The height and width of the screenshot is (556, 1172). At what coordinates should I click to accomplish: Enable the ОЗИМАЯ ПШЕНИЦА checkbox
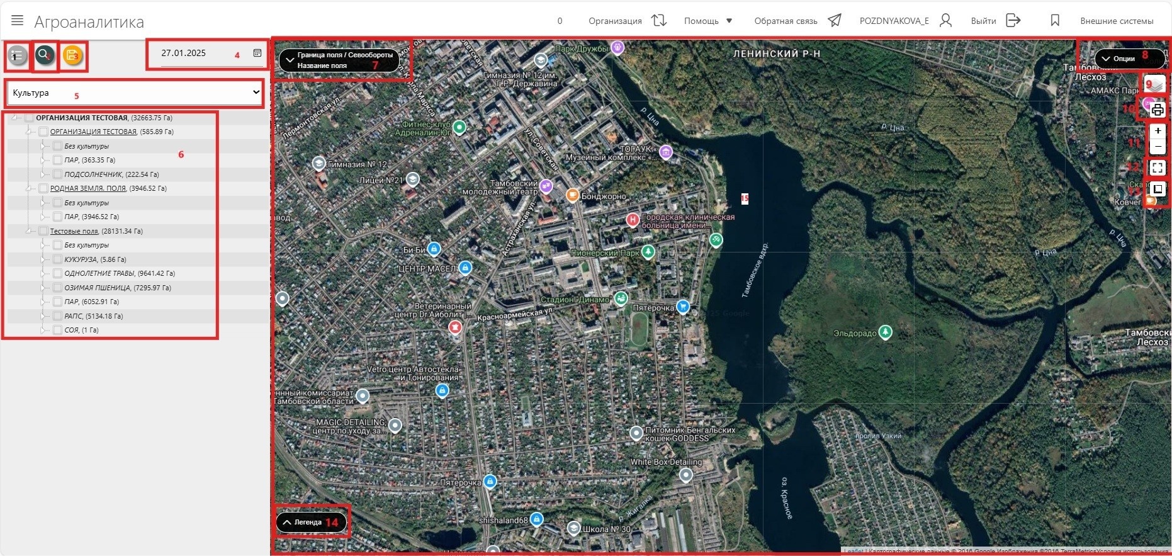point(57,288)
